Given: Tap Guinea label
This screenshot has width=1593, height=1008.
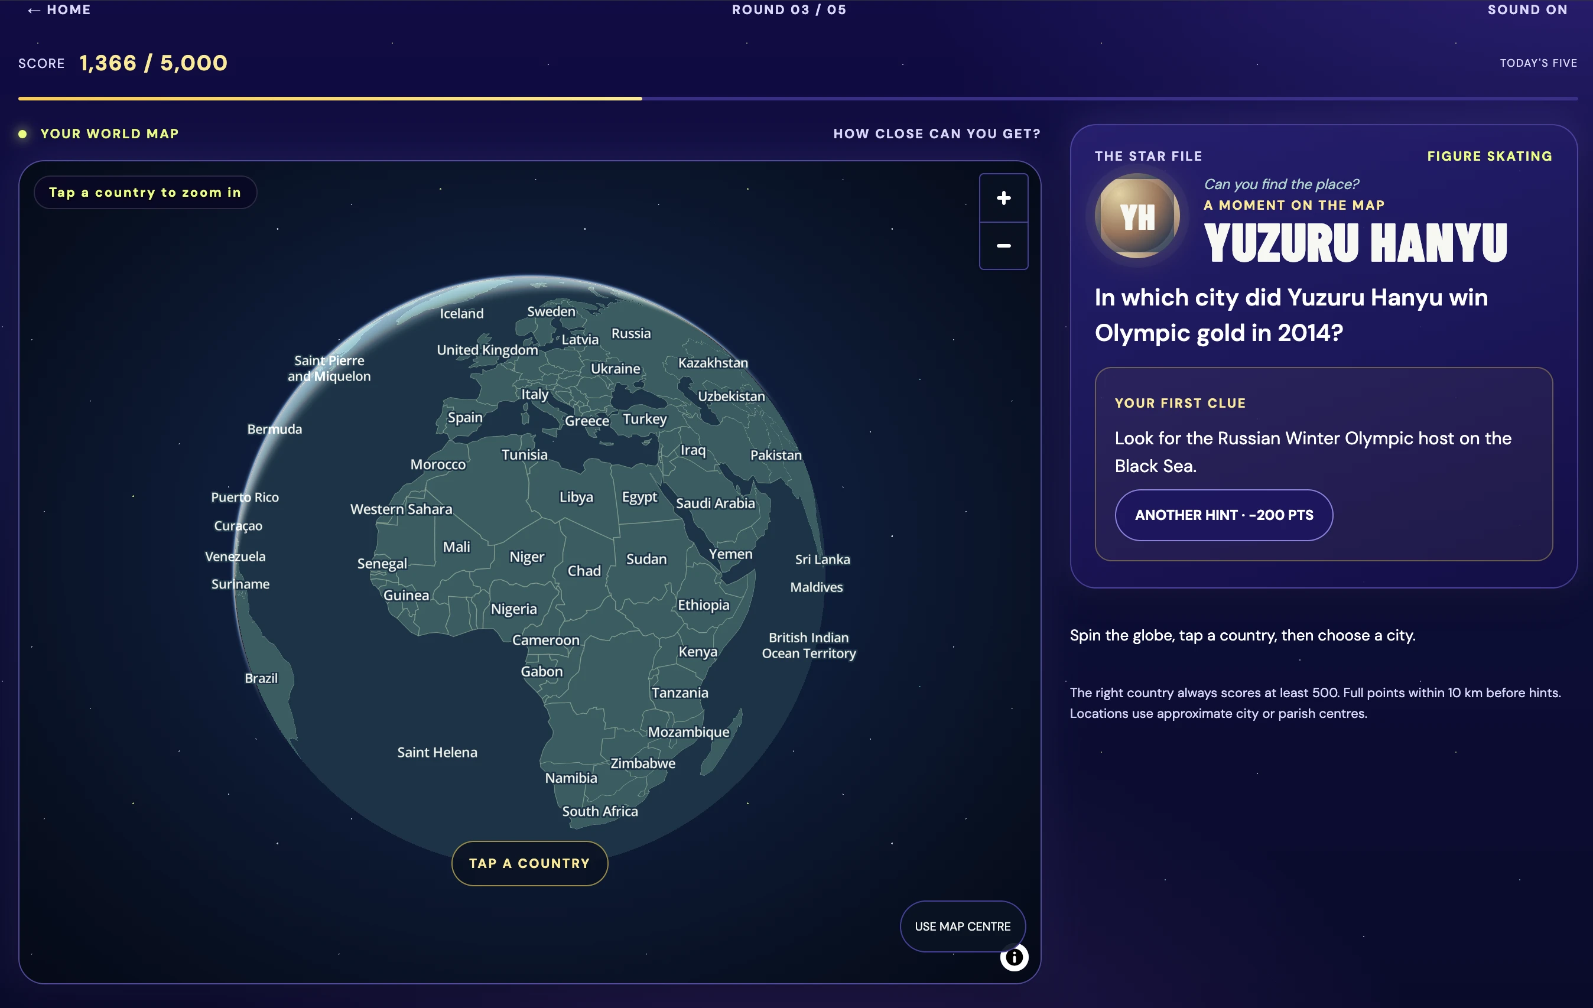Looking at the screenshot, I should tap(405, 595).
